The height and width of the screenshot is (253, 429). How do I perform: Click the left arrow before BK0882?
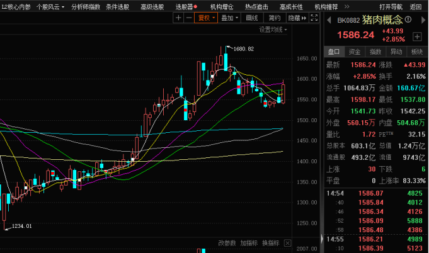tap(330, 20)
